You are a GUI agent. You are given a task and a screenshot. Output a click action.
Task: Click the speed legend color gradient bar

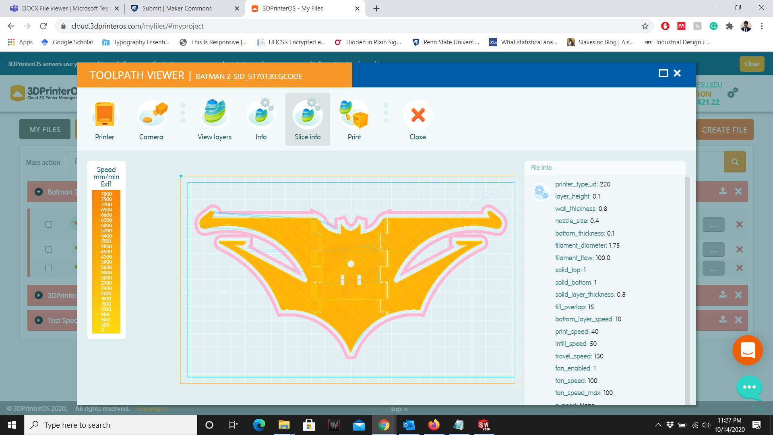[106, 262]
